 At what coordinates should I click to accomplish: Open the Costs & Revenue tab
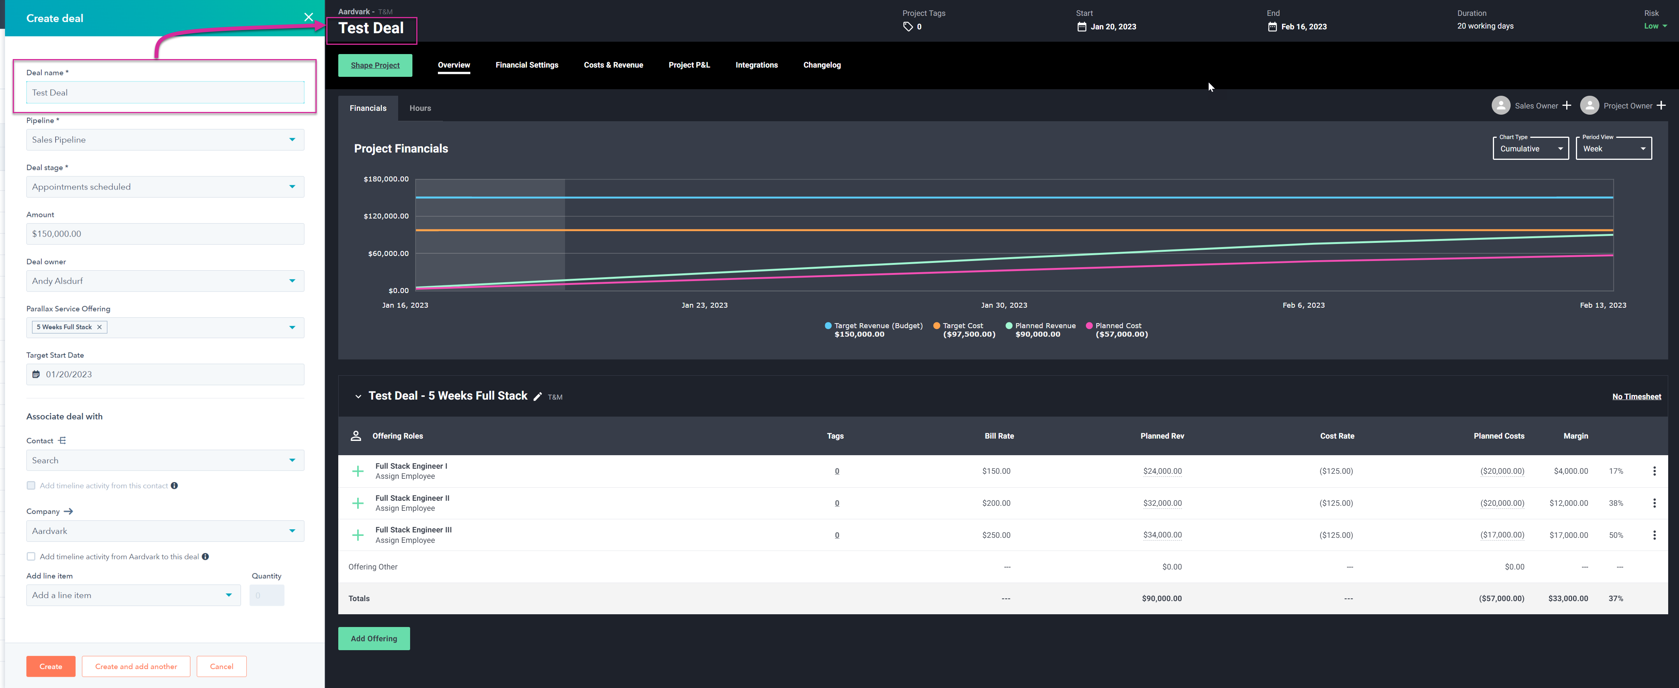point(613,64)
